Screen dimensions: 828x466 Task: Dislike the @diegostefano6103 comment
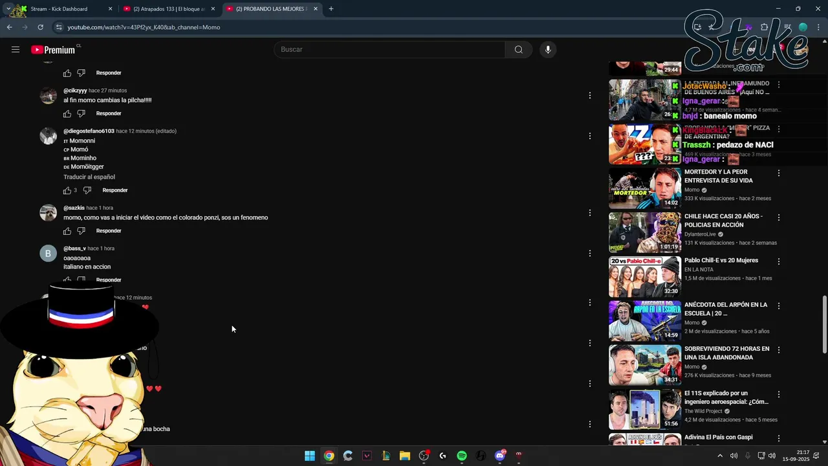coord(87,190)
